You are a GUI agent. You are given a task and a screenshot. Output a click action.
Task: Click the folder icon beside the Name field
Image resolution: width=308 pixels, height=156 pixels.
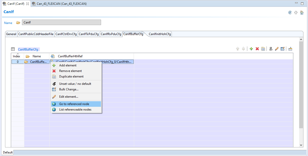pos(18,22)
